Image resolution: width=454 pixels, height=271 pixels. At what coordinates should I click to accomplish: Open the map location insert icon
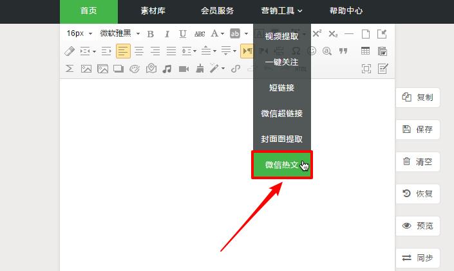click(x=151, y=69)
